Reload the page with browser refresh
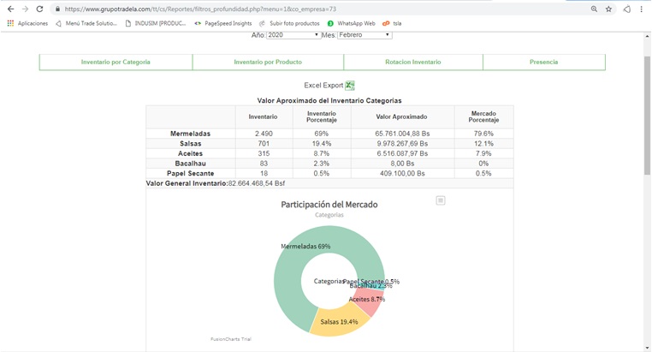The width and height of the screenshot is (652, 352). [39, 9]
